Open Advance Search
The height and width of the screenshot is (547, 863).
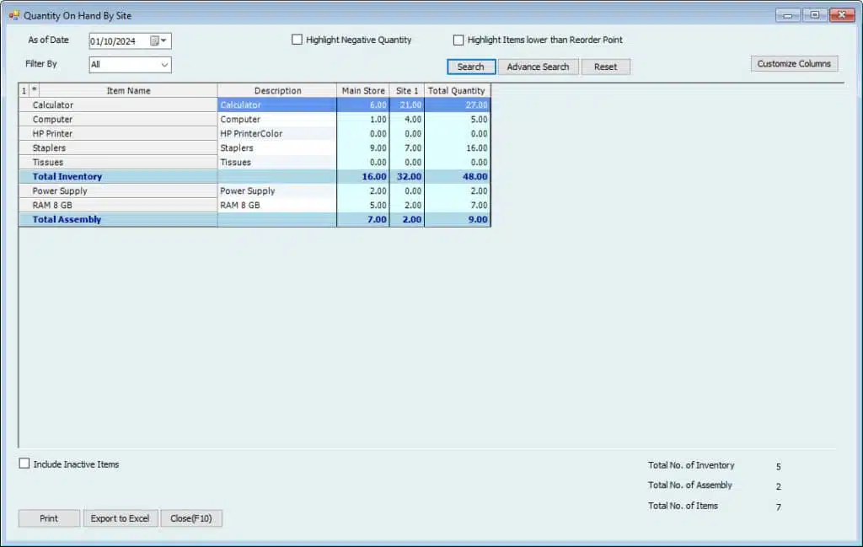point(538,67)
